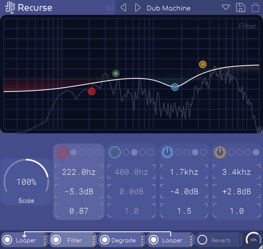The width and height of the screenshot is (263, 249).
Task: Toggle the green band power button
Action: click(115, 152)
